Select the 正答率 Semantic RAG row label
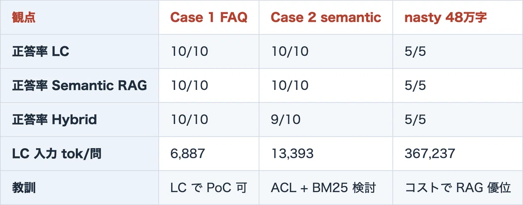 coord(80,85)
